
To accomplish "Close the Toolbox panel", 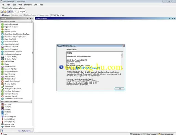I will tap(33, 18).
